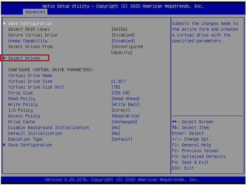Image resolution: width=246 pixels, height=185 pixels.
Task: Open the Select Drives submenu
Action: 24,58
